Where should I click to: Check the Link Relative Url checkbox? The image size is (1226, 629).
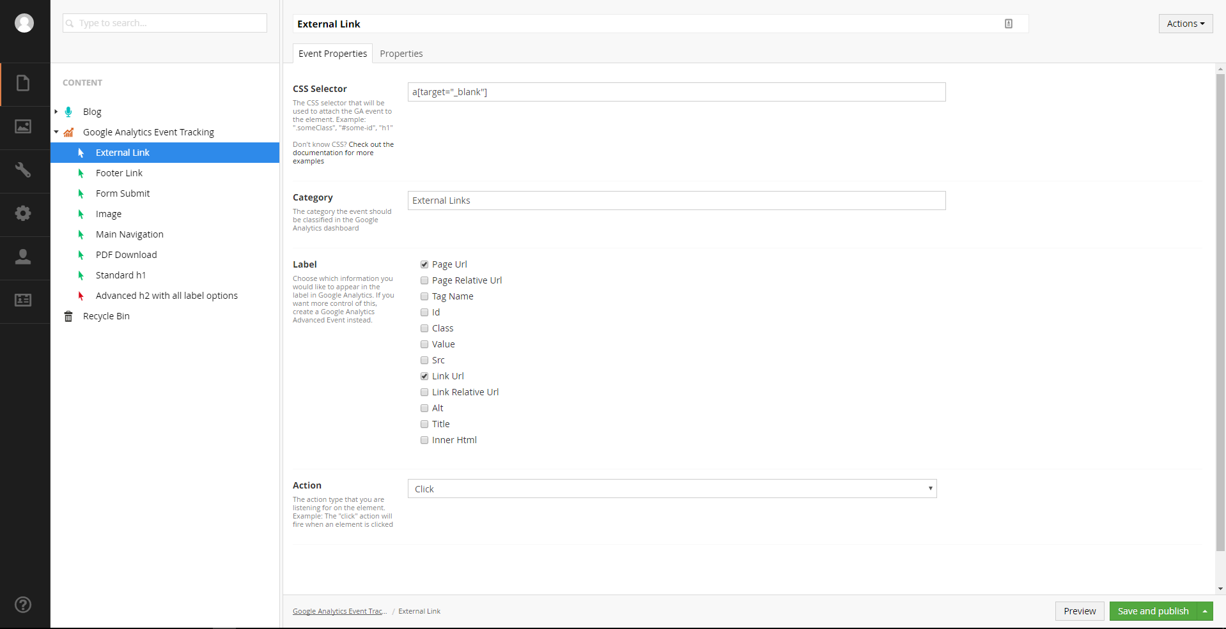click(424, 392)
